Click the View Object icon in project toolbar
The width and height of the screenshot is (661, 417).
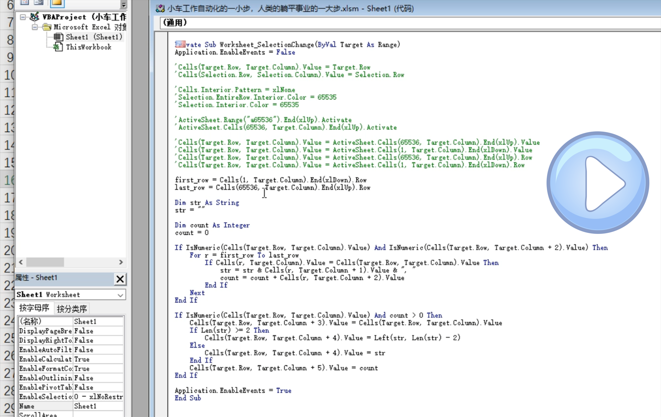39,3
